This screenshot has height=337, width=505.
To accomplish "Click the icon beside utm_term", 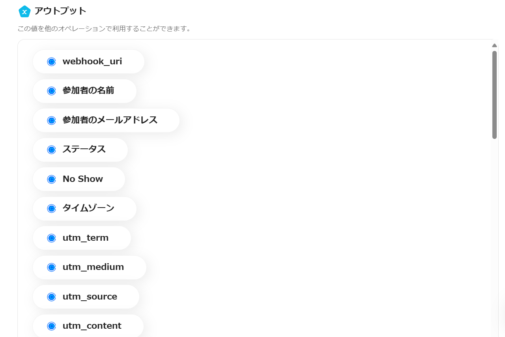I will tap(51, 238).
